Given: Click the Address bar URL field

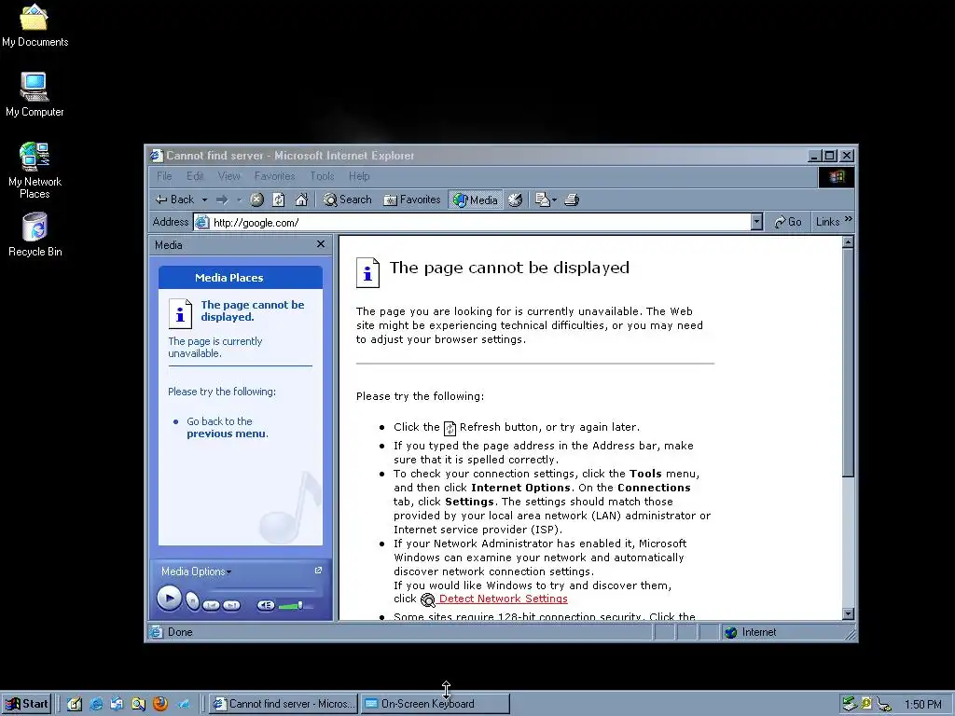Looking at the screenshot, I should click(478, 222).
